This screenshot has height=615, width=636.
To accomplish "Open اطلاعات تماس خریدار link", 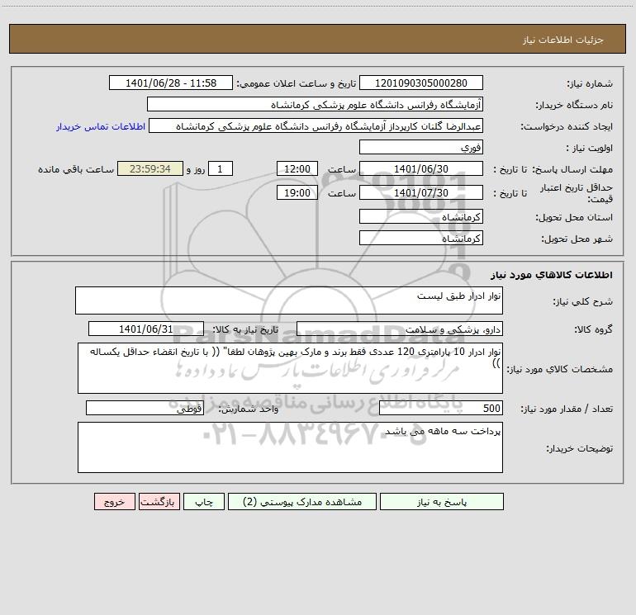I will (101, 126).
